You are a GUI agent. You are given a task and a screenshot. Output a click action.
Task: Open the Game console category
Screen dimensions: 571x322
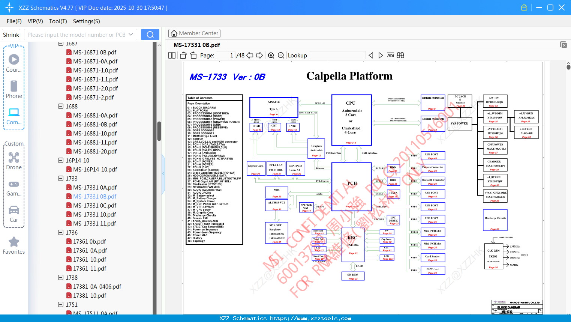click(x=14, y=188)
